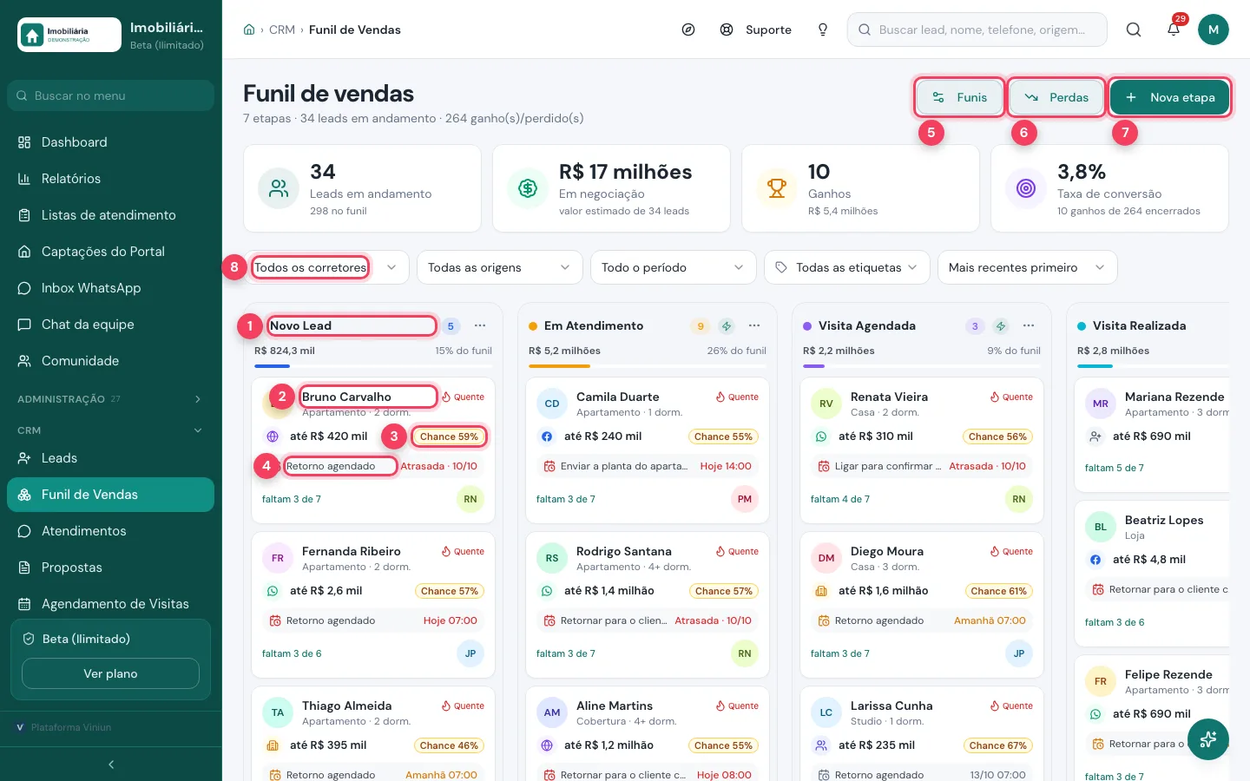Open the Todos os corretores dropdown
Screen dimensions: 1250x781
click(326, 267)
